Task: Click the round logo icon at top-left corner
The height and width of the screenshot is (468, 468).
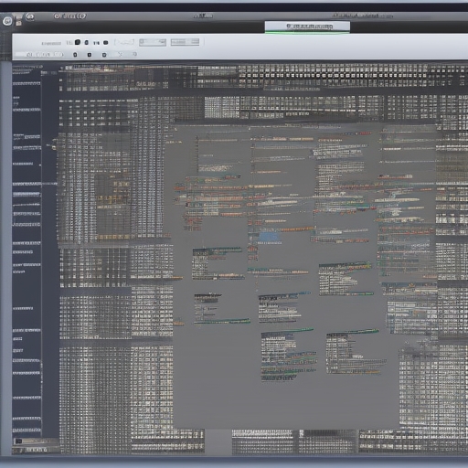Action: [x=7, y=21]
